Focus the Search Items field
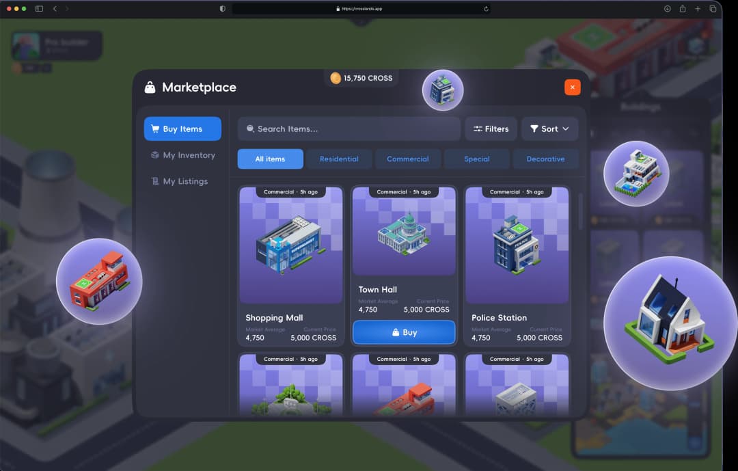This screenshot has width=738, height=471. click(x=348, y=129)
